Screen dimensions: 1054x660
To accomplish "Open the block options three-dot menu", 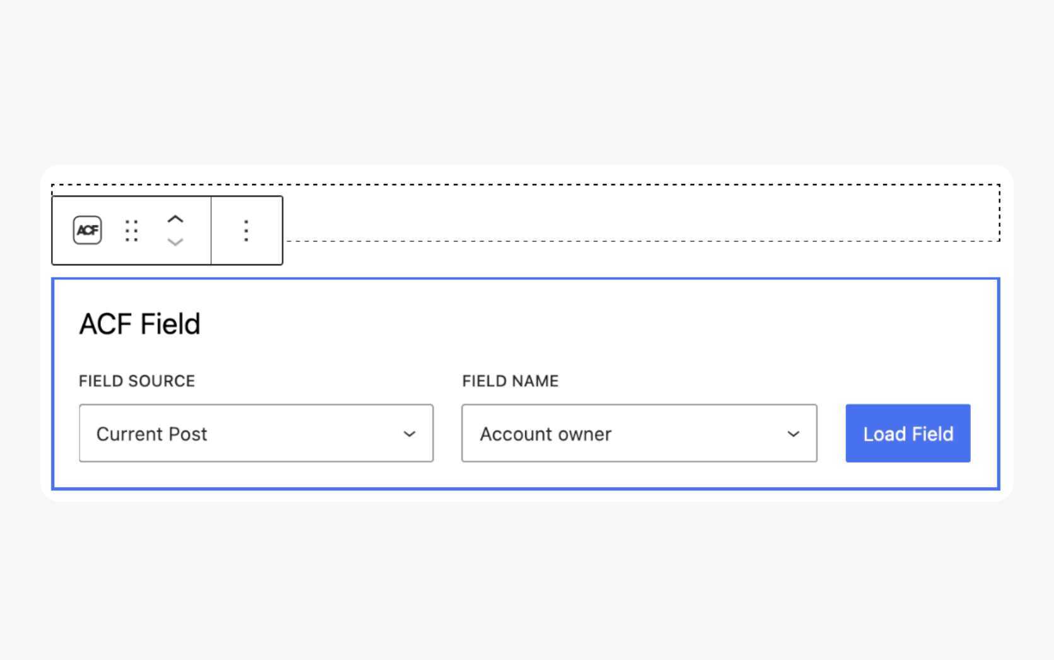I will pyautogui.click(x=246, y=230).
